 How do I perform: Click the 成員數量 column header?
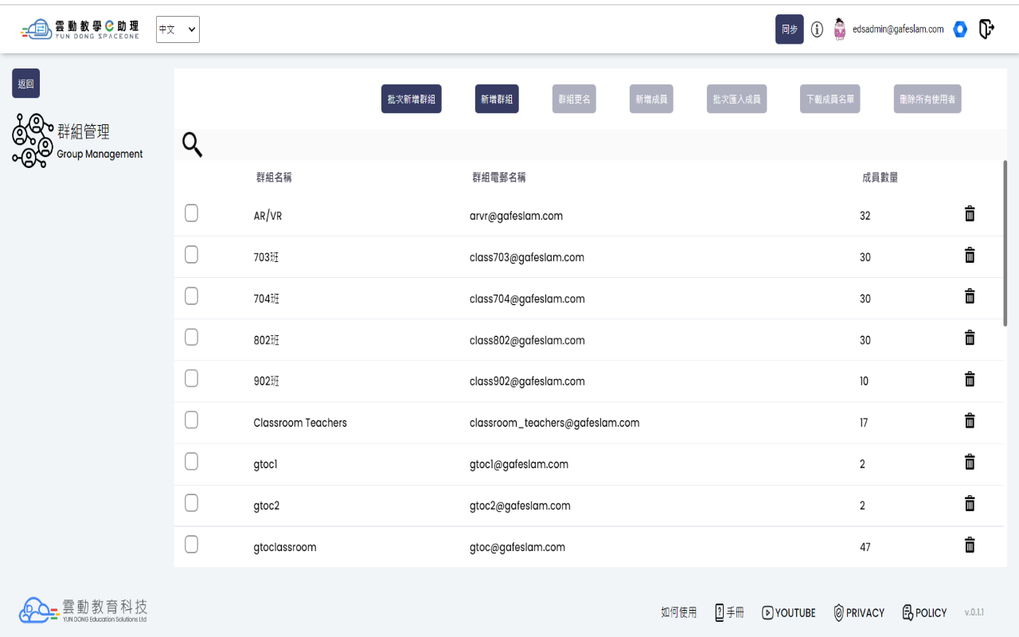pyautogui.click(x=880, y=178)
